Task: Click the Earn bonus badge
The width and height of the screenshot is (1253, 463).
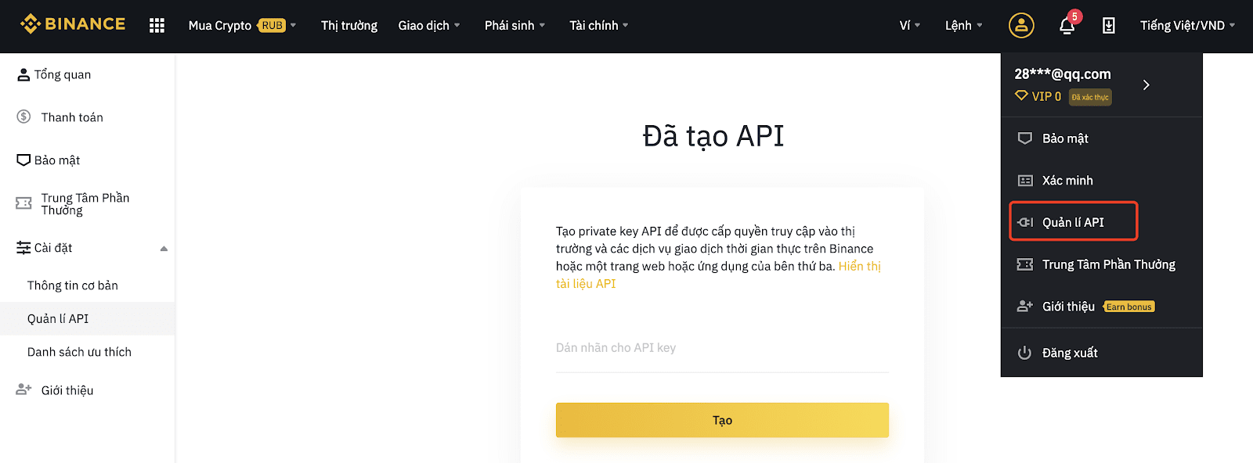Action: pos(1129,307)
